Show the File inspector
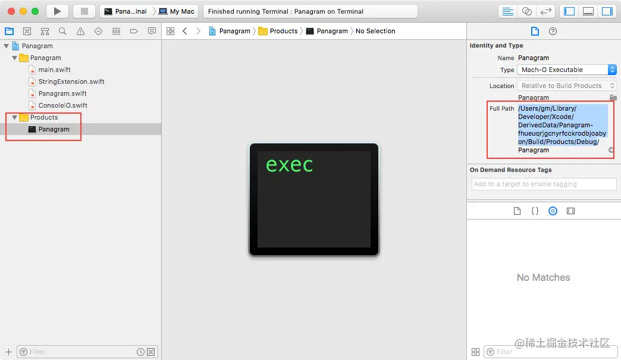Screen dimensions: 621x360 click(x=535, y=32)
